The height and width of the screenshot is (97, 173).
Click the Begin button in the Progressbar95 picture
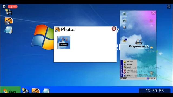click(124, 78)
